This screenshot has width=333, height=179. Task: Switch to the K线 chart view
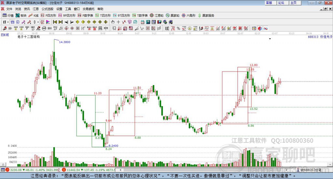(33, 16)
